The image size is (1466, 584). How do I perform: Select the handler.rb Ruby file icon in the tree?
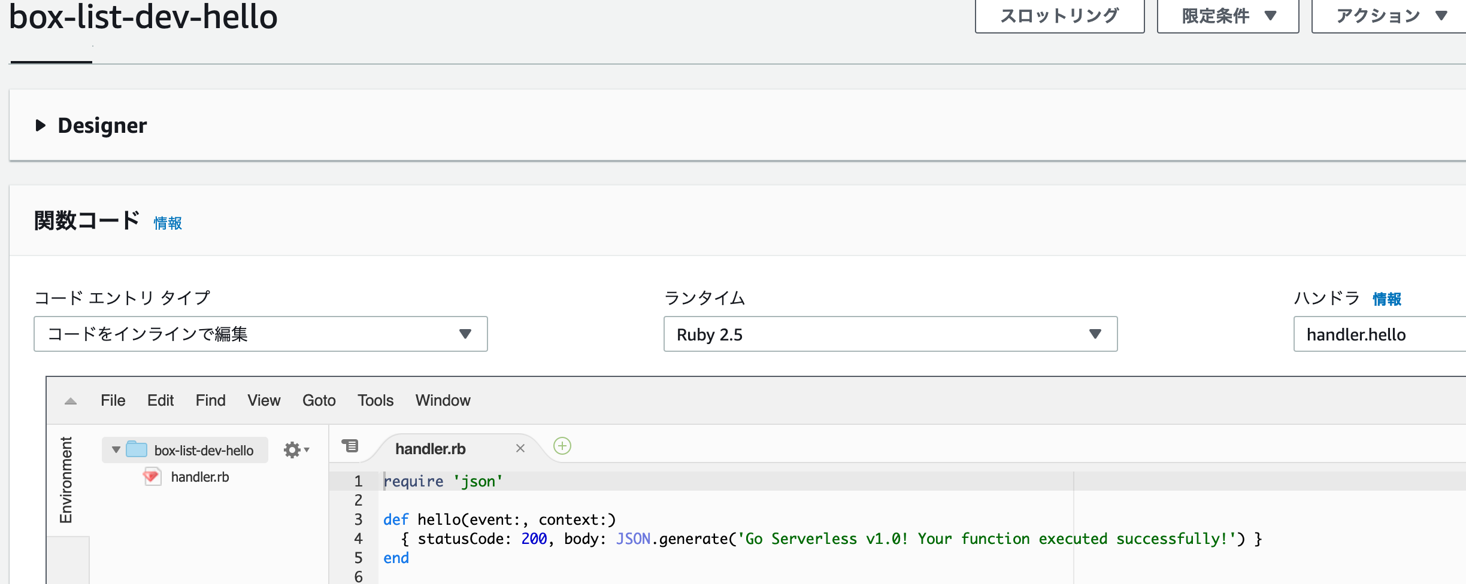(x=151, y=477)
